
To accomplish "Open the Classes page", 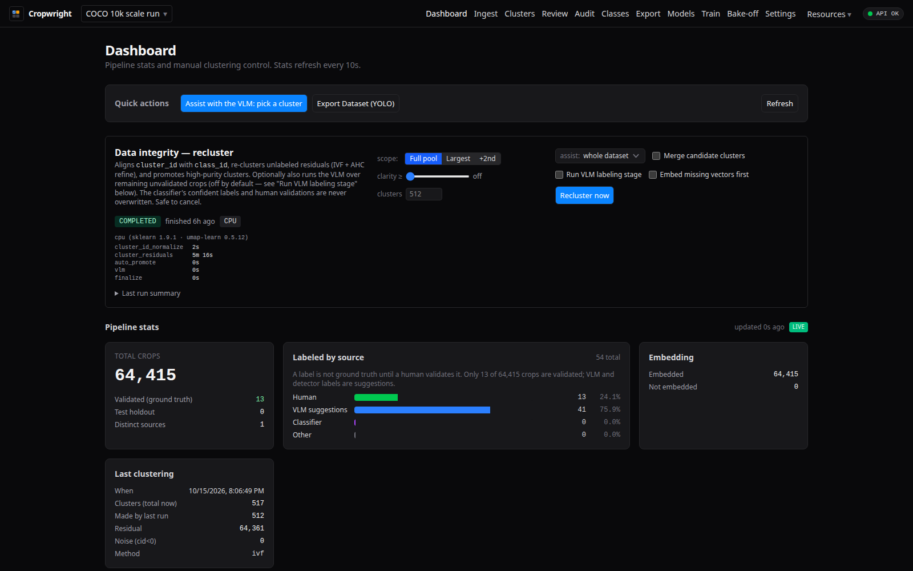I will pos(615,14).
